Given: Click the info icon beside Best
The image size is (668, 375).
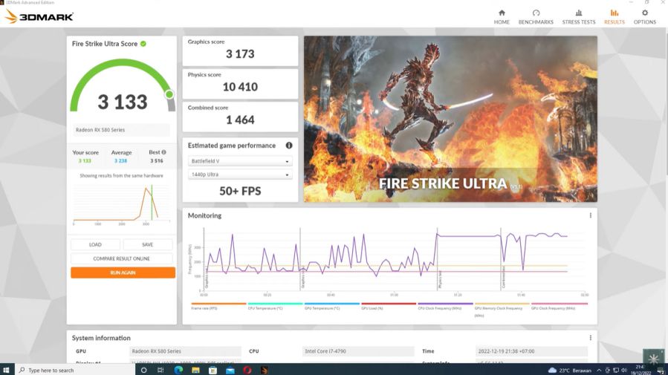Looking at the screenshot, I should [x=164, y=152].
